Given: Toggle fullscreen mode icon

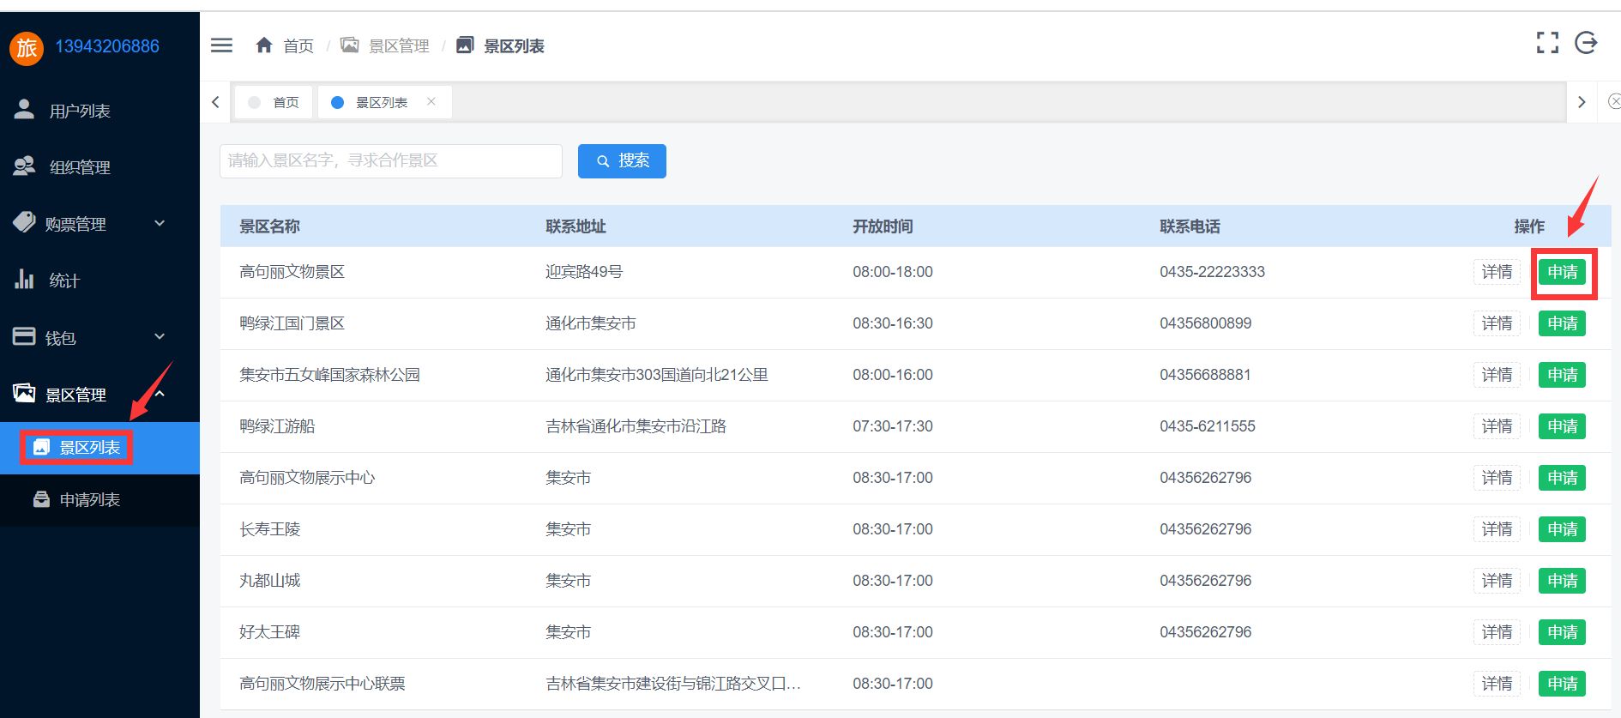Looking at the screenshot, I should point(1547,43).
